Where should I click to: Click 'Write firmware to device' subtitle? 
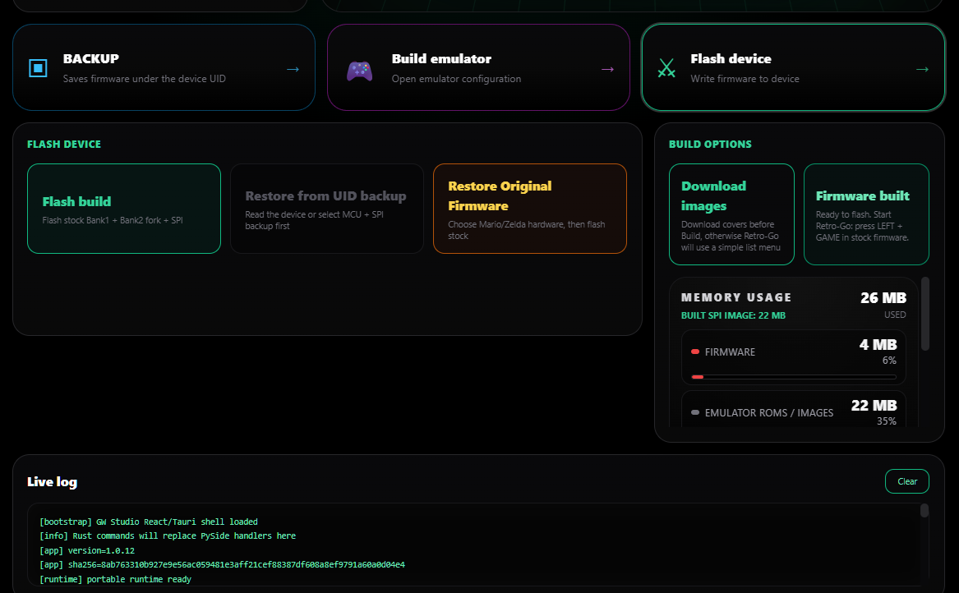[745, 79]
